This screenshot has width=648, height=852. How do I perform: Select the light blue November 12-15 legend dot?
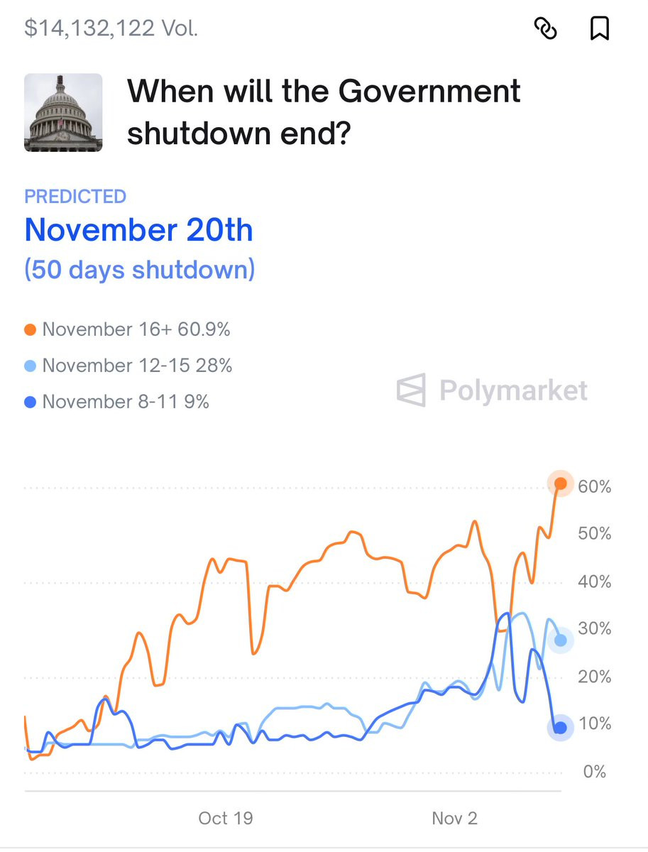point(31,366)
